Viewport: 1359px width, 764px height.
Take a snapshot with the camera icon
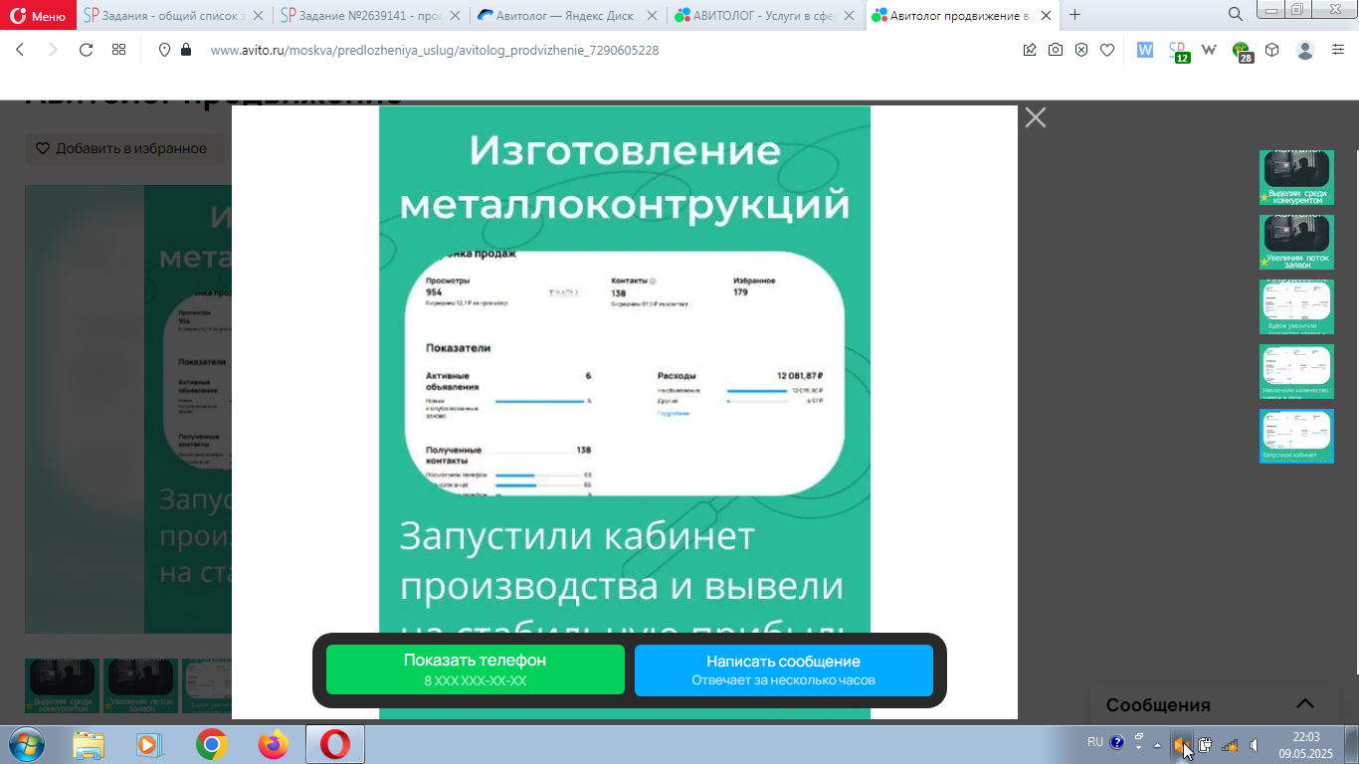pyautogui.click(x=1056, y=50)
